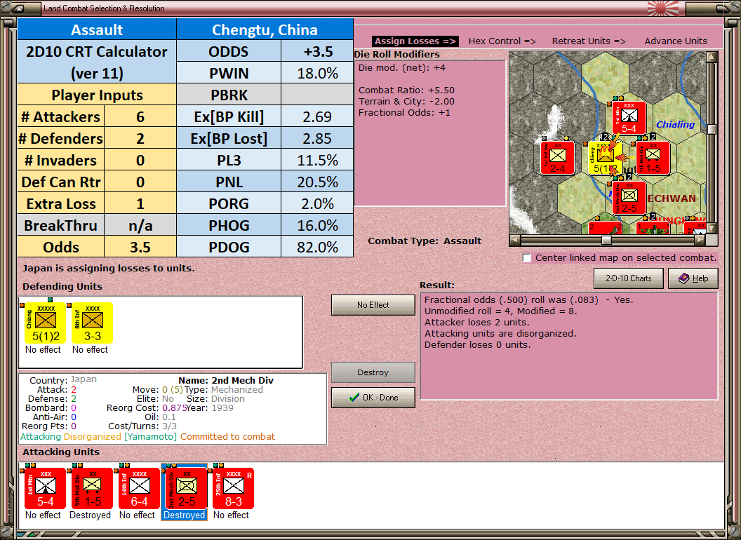Viewport: 741px width, 540px height.
Task: Select the 1st Mtn 5-4 attacking unit
Action: tap(45, 489)
